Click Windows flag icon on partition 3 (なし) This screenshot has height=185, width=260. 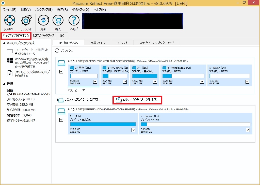134,68
